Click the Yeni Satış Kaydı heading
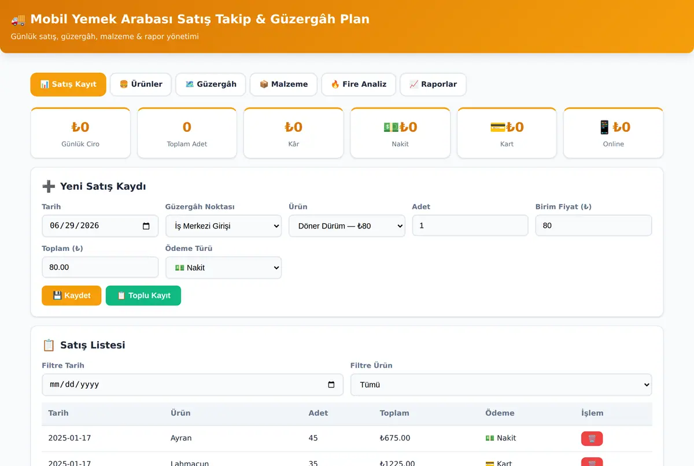 94,186
